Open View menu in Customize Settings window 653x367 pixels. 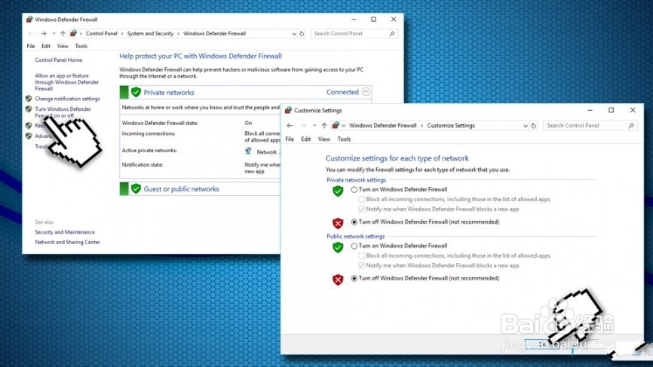(x=324, y=139)
